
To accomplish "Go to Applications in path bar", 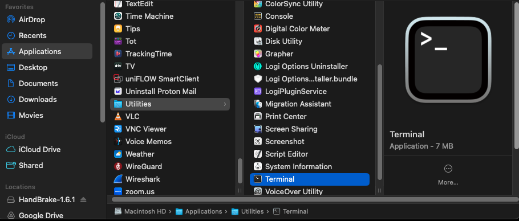I will pos(199,211).
